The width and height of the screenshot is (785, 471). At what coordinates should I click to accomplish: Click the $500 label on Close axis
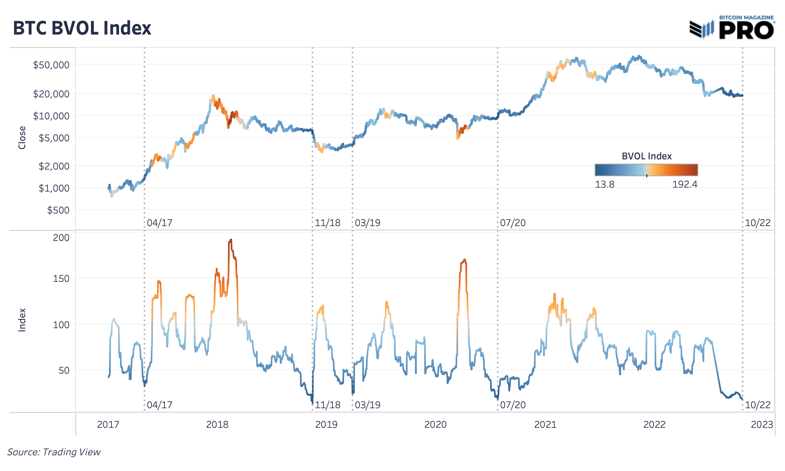[58, 210]
